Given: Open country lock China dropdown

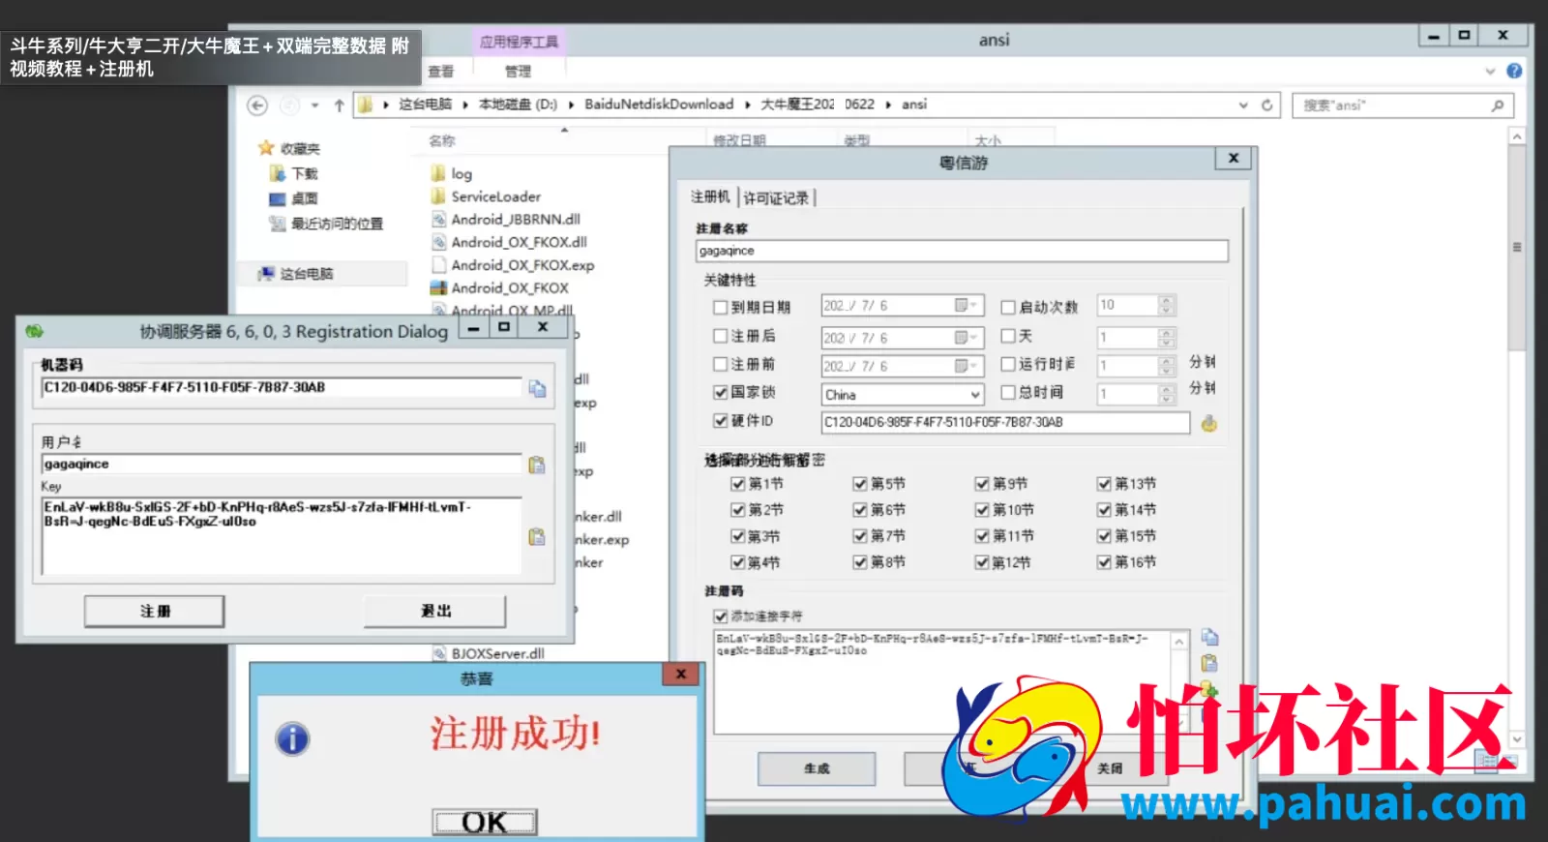Looking at the screenshot, I should coord(975,395).
